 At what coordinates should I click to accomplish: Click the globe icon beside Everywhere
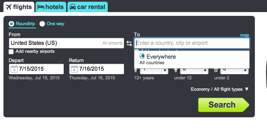click(142, 56)
